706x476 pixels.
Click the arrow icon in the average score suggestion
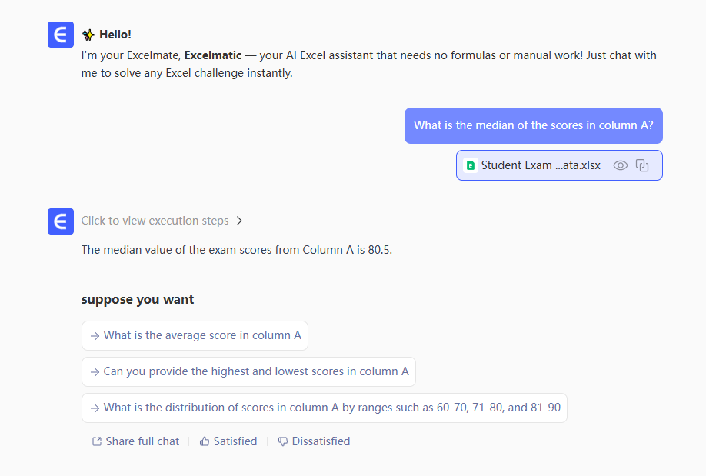95,335
